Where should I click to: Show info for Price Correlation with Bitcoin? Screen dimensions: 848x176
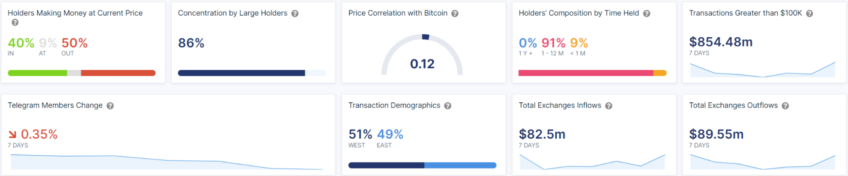(x=455, y=14)
